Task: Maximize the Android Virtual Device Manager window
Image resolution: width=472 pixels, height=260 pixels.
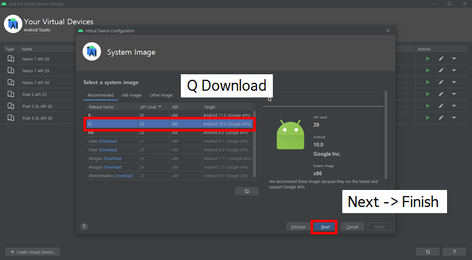Action: coord(449,4)
